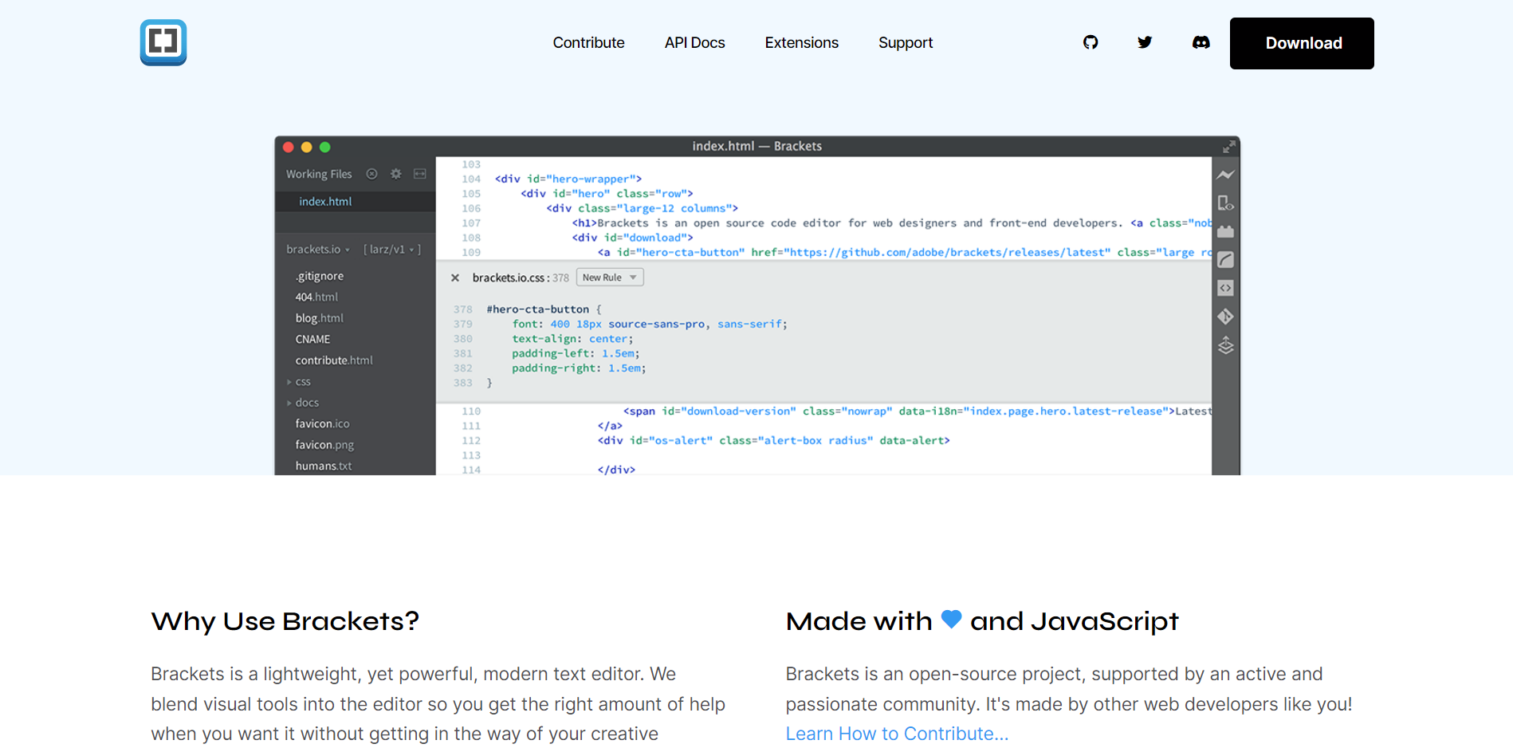The width and height of the screenshot is (1513, 748).
Task: Click the curve icon in right toolbar
Action: pos(1225,260)
